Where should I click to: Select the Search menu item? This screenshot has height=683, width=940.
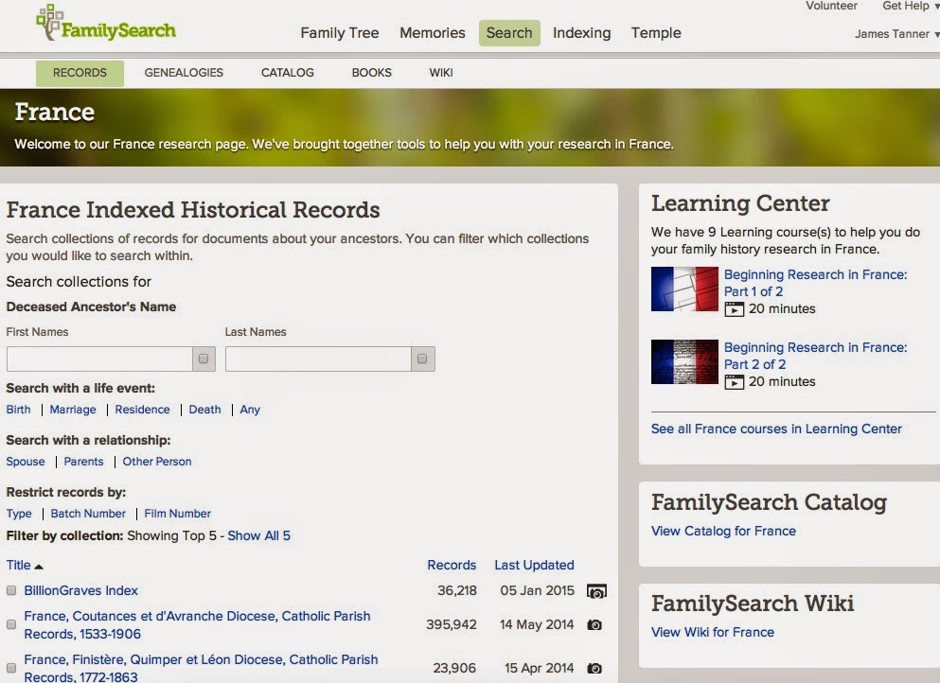click(x=509, y=33)
